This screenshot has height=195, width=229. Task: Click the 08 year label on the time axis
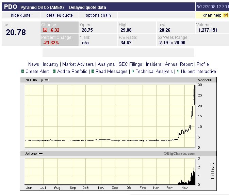[129, 188]
